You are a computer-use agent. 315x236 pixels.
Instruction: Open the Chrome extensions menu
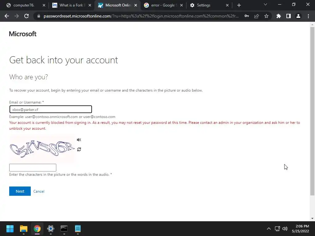(278, 16)
